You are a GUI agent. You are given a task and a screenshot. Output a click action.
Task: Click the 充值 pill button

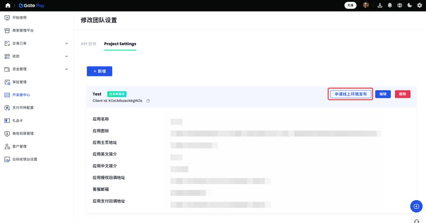tap(350, 5)
